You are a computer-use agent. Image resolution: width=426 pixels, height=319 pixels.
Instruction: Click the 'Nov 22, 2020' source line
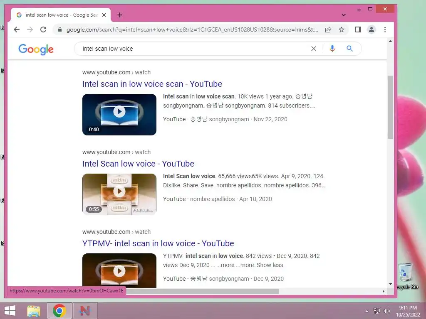click(225, 119)
